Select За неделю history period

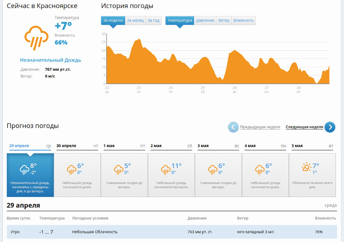[x=113, y=21]
